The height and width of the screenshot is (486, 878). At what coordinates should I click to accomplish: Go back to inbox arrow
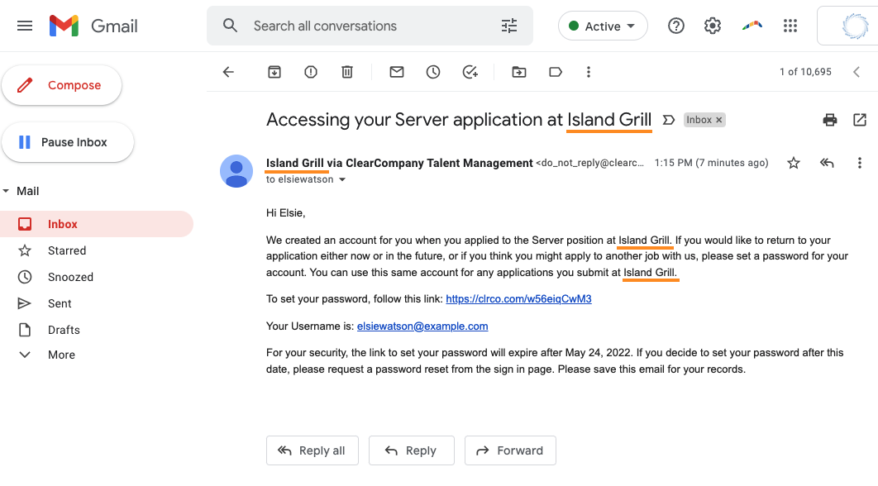click(x=228, y=72)
